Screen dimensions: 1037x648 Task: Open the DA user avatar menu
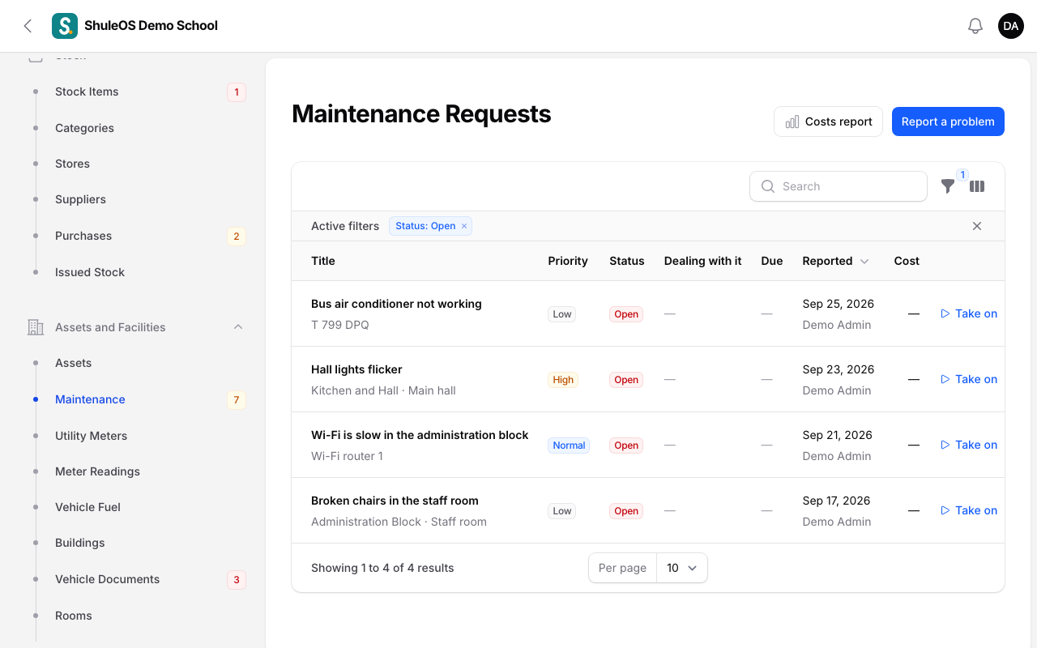pyautogui.click(x=1011, y=26)
